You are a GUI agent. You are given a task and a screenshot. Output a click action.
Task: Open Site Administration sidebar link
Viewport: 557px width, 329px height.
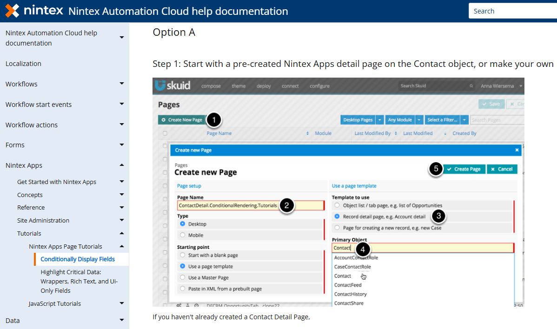[x=43, y=220]
